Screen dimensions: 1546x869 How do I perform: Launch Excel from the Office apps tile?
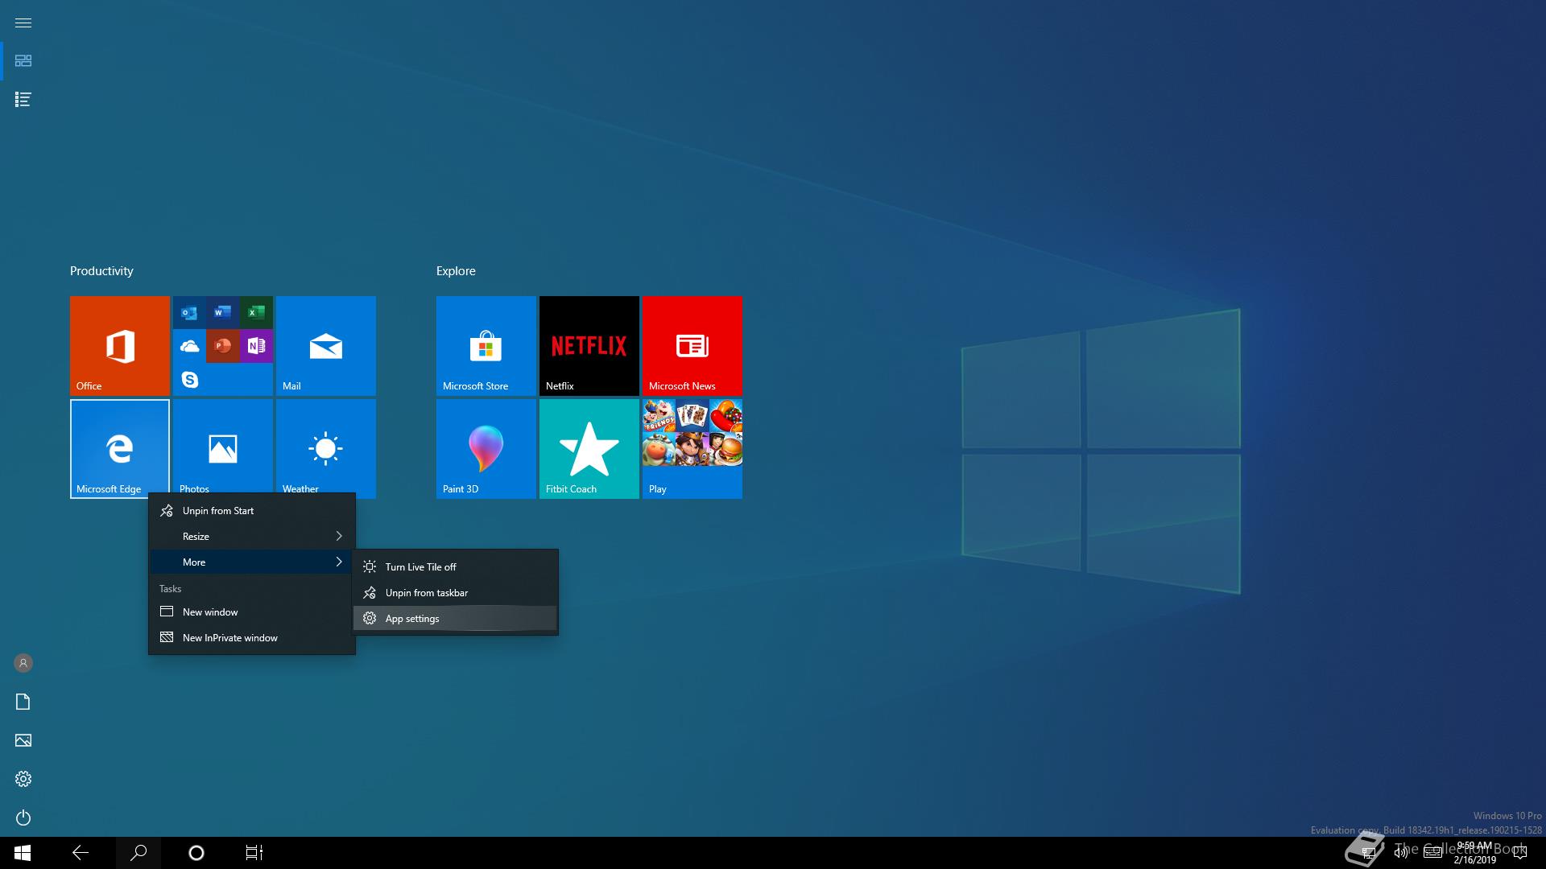[x=256, y=312]
